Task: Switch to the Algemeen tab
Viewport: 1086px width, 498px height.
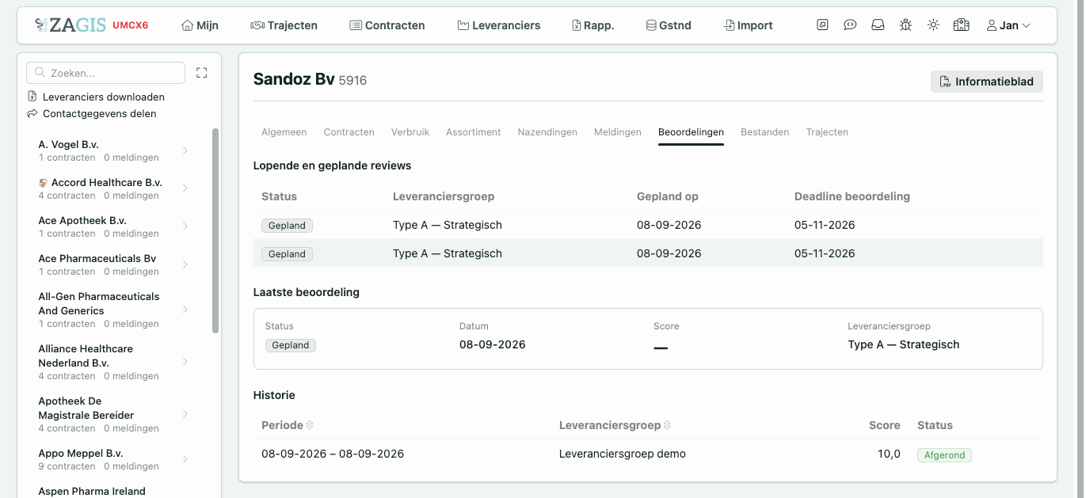Action: 284,132
